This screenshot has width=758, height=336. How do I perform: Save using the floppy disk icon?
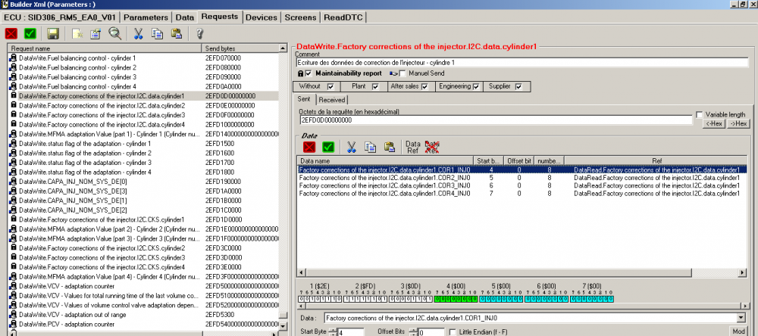click(x=53, y=33)
